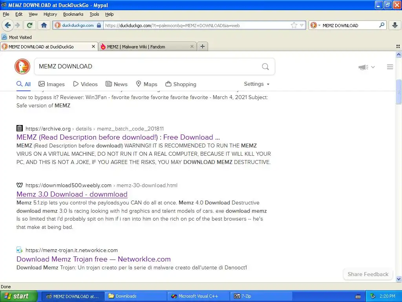Switch to Videos results
The height and width of the screenshot is (302, 402).
coord(85,84)
